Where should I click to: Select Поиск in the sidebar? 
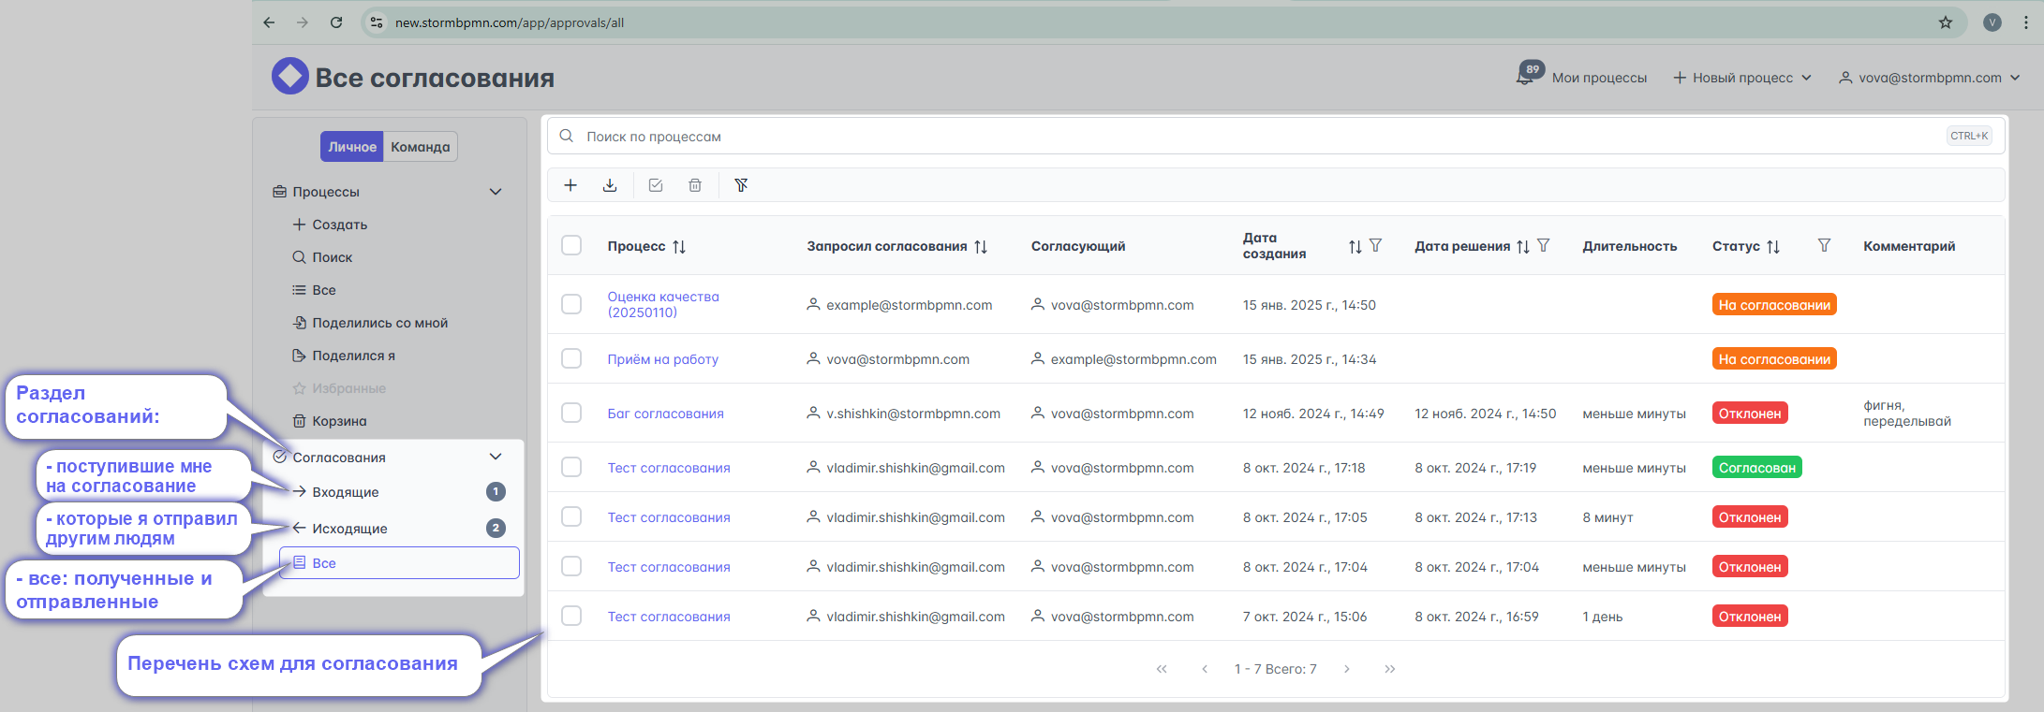[322, 257]
